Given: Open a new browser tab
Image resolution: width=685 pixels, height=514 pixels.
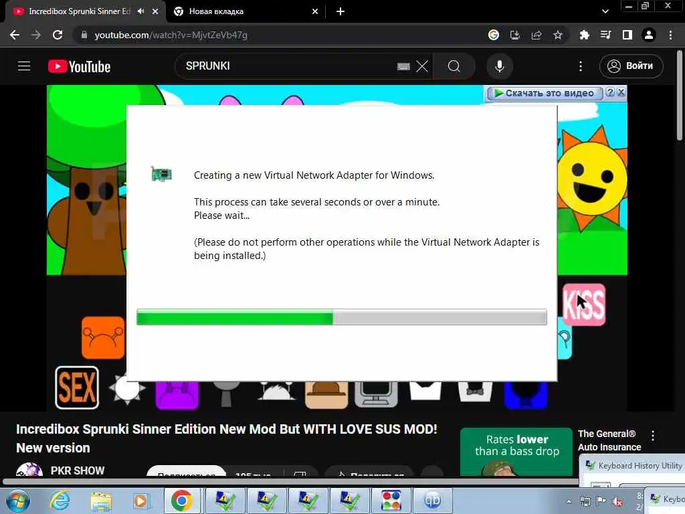Looking at the screenshot, I should point(340,11).
